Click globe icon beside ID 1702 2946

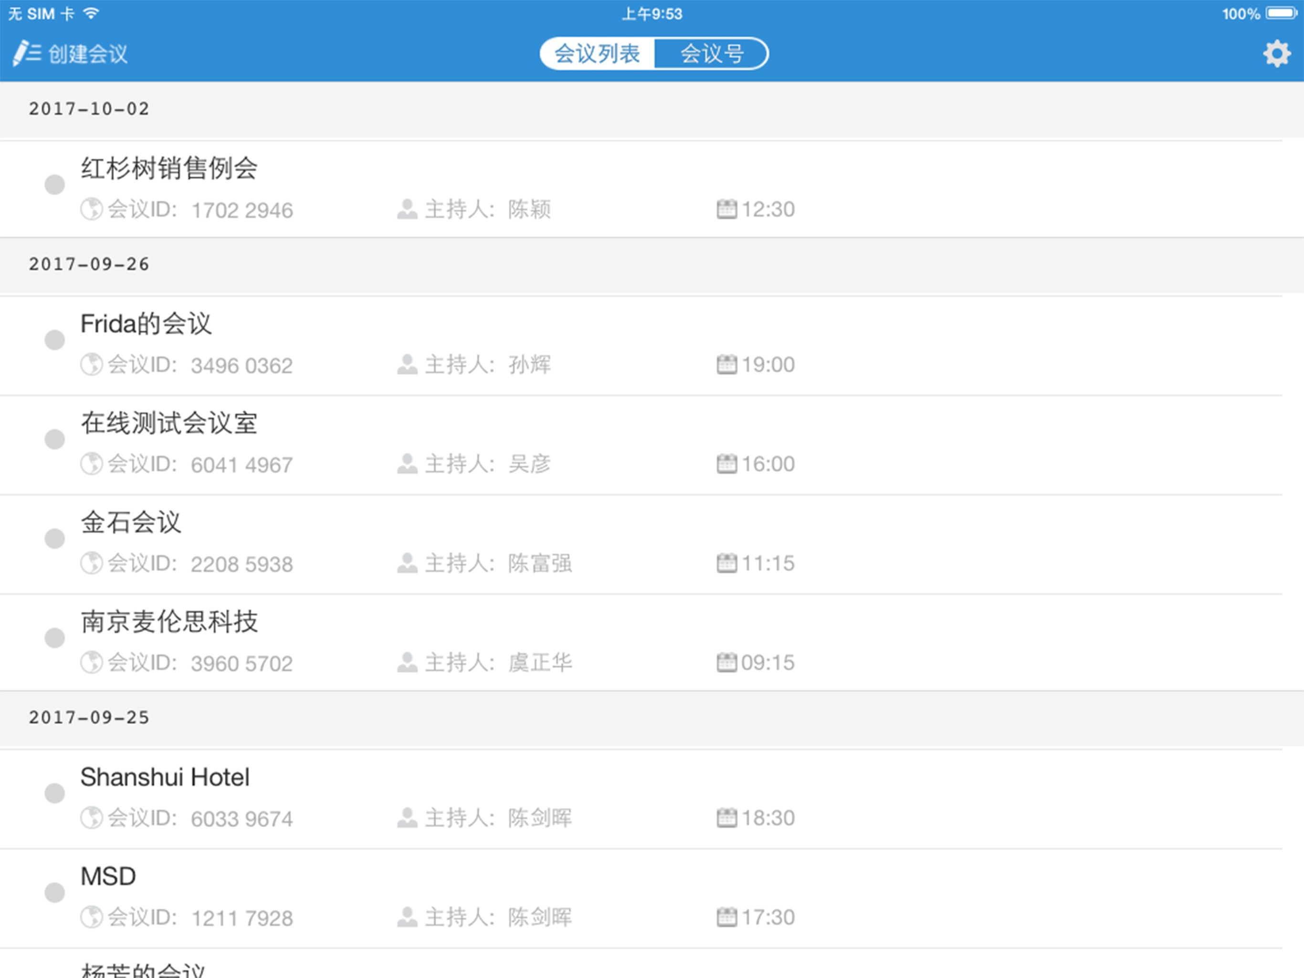point(91,209)
